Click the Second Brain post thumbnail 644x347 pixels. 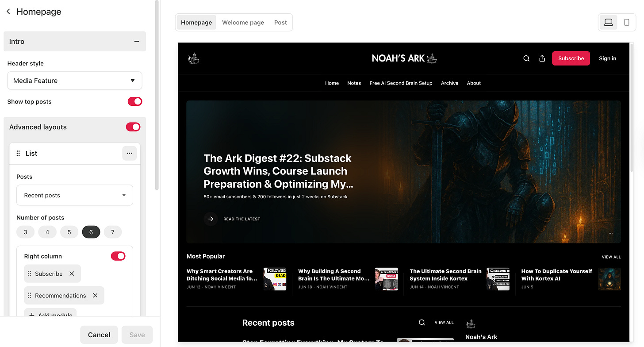pos(387,279)
